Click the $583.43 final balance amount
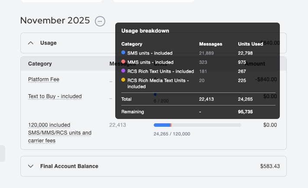Image resolution: width=308 pixels, height=188 pixels. (270, 166)
